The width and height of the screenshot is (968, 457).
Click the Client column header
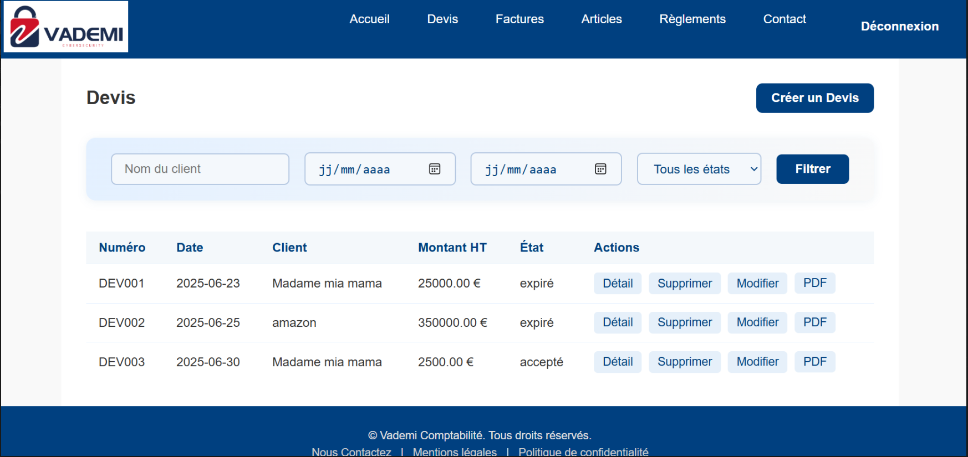(289, 248)
